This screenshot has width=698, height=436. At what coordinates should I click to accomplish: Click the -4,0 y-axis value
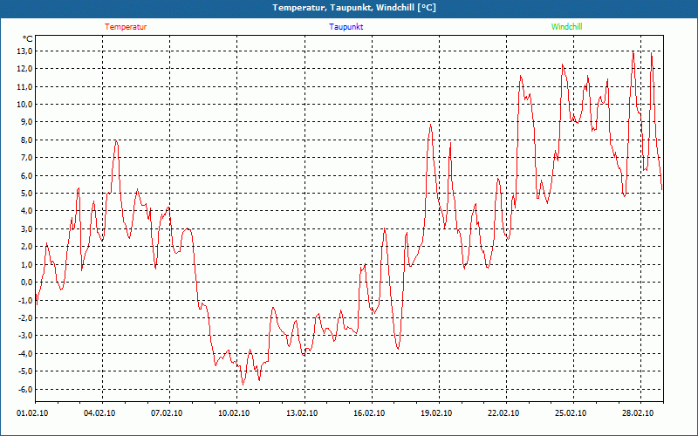[25, 354]
